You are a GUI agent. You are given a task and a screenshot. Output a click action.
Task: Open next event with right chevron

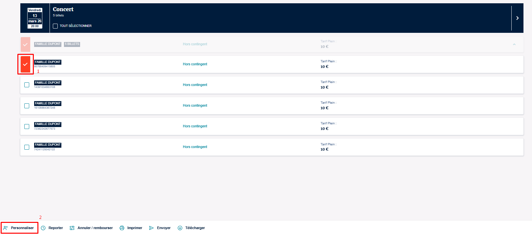click(x=517, y=18)
